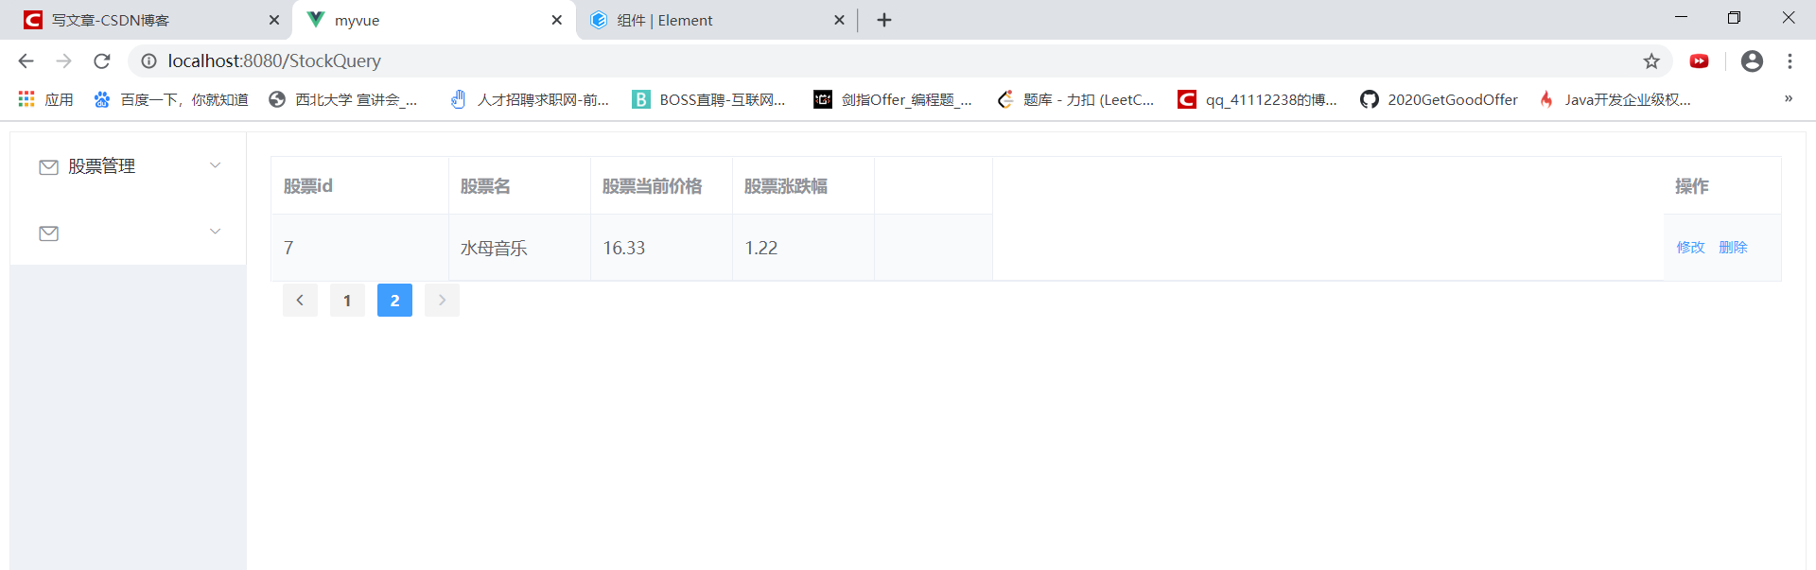Open the 百度一下 bookmark
Screen dimensions: 1816x570
coord(170,99)
